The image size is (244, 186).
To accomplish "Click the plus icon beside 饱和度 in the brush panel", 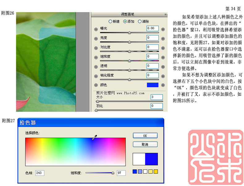I will point(163,57).
